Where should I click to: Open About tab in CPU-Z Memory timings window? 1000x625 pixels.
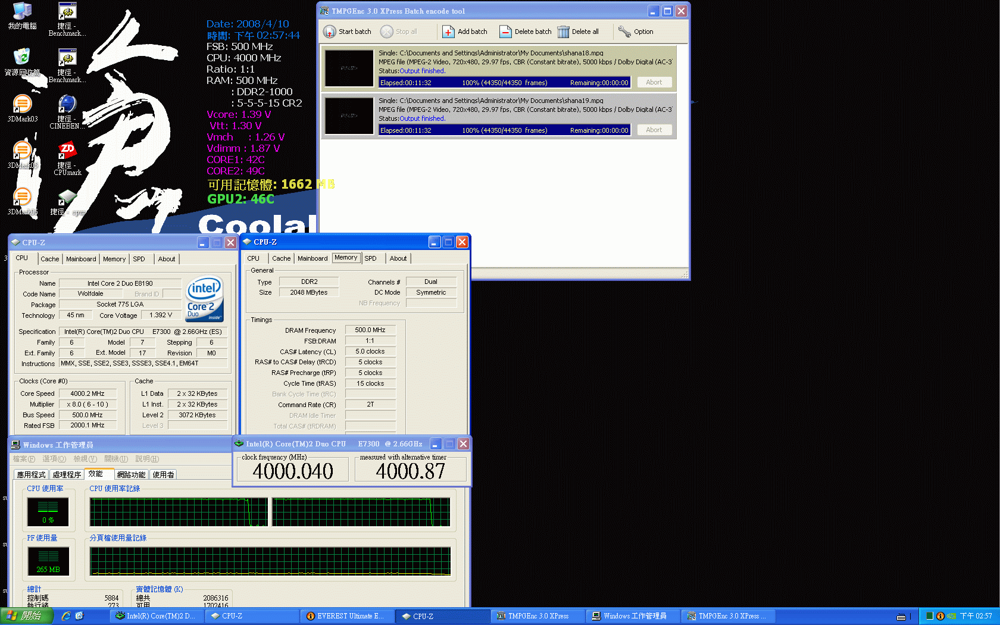pos(398,258)
